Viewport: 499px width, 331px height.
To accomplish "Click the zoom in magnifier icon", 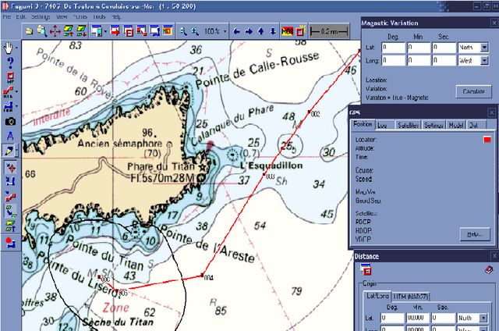I will pos(195,31).
